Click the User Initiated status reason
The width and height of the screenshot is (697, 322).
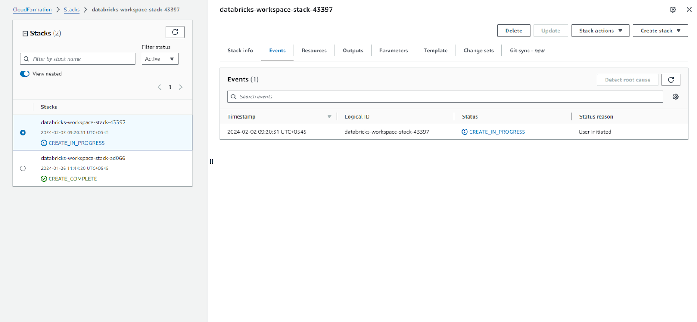click(595, 132)
